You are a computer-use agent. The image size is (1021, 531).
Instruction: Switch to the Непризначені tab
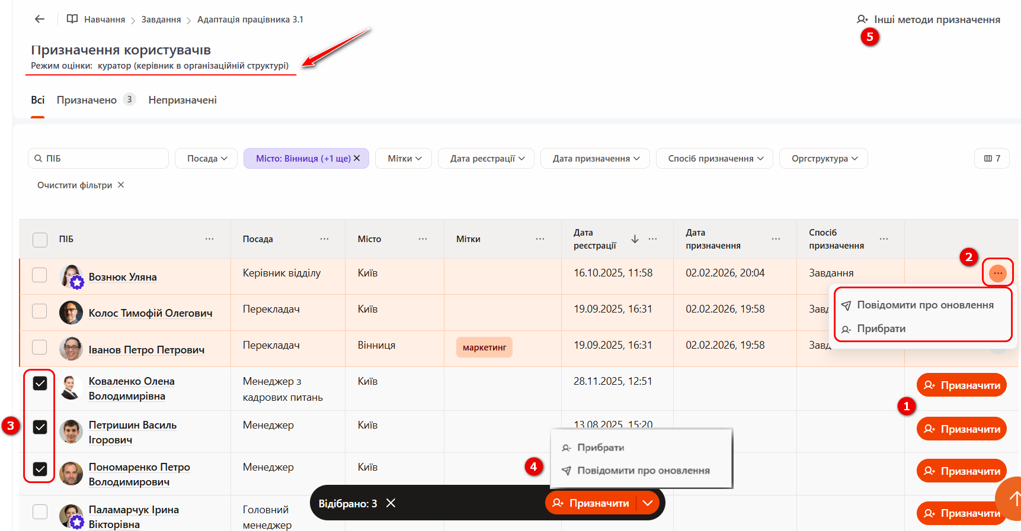tap(182, 100)
